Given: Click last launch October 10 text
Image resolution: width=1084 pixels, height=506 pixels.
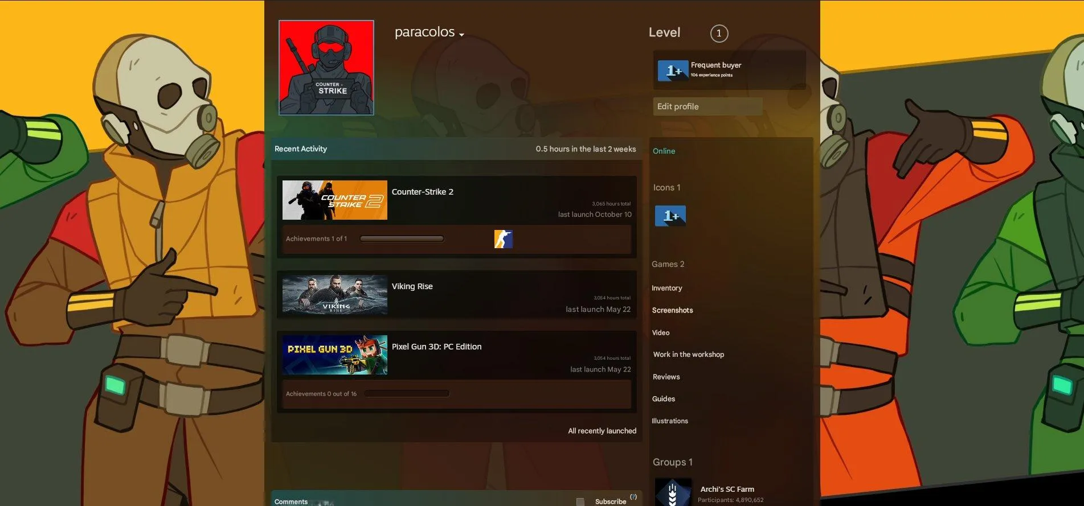Looking at the screenshot, I should [595, 215].
